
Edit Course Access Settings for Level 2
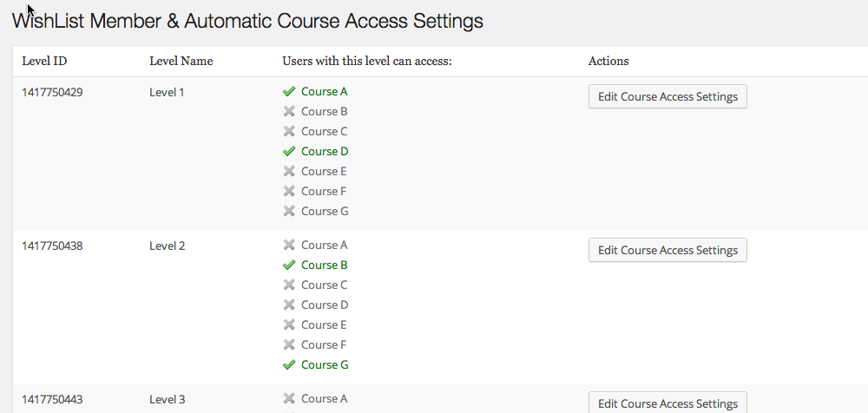point(667,250)
